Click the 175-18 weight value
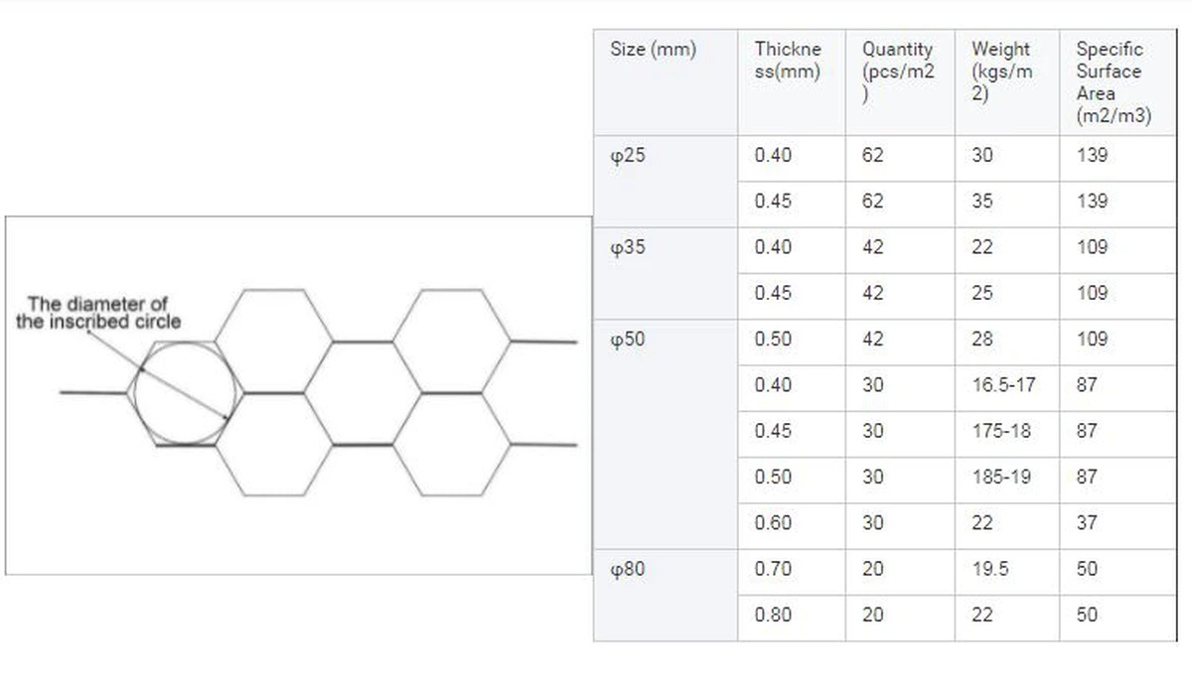The height and width of the screenshot is (688, 1192). (x=1001, y=431)
